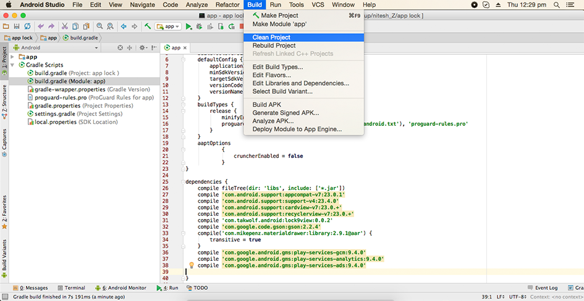Click the lightbulb quick-fix icon at line 38
The height and width of the screenshot is (301, 584).
pyautogui.click(x=192, y=265)
